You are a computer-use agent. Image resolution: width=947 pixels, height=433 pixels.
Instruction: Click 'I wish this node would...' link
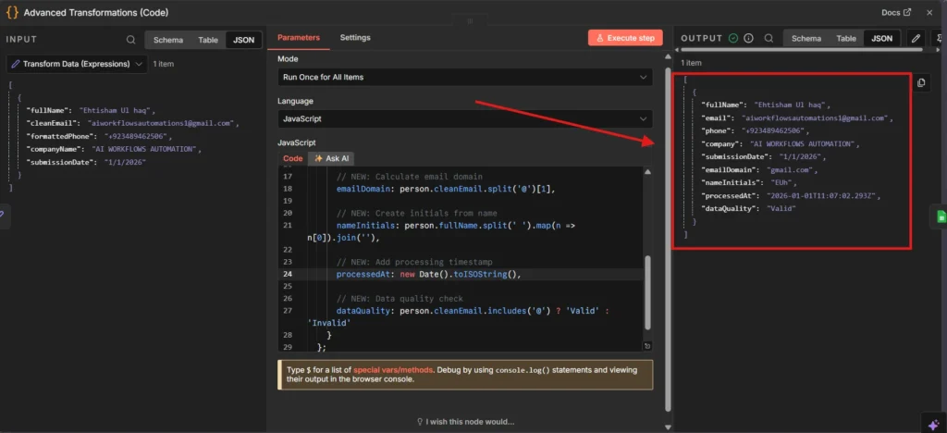click(465, 422)
